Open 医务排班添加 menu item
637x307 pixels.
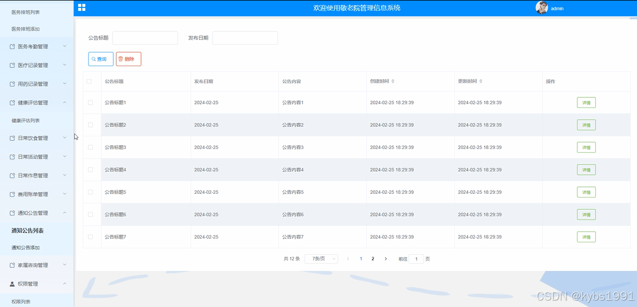(26, 29)
